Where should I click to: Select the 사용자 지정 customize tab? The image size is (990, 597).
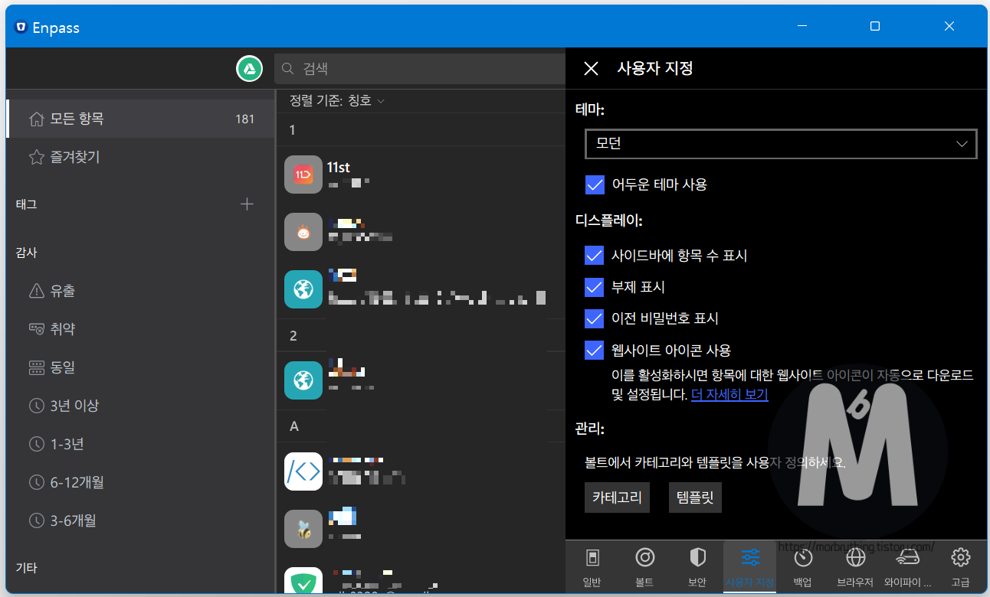point(750,566)
